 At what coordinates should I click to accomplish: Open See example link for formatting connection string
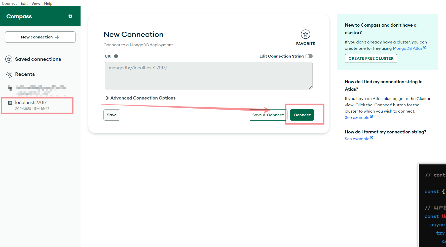[359, 139]
